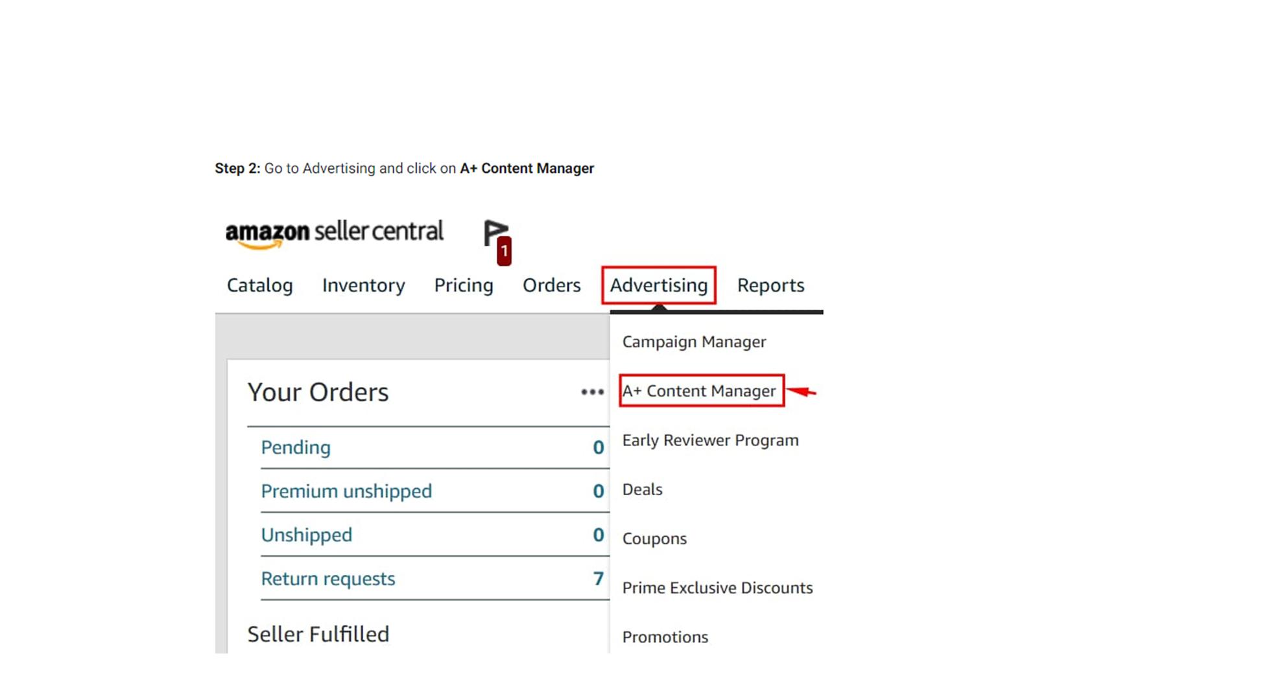Click A+ Content Manager
The image size is (1284, 700).
pos(699,390)
